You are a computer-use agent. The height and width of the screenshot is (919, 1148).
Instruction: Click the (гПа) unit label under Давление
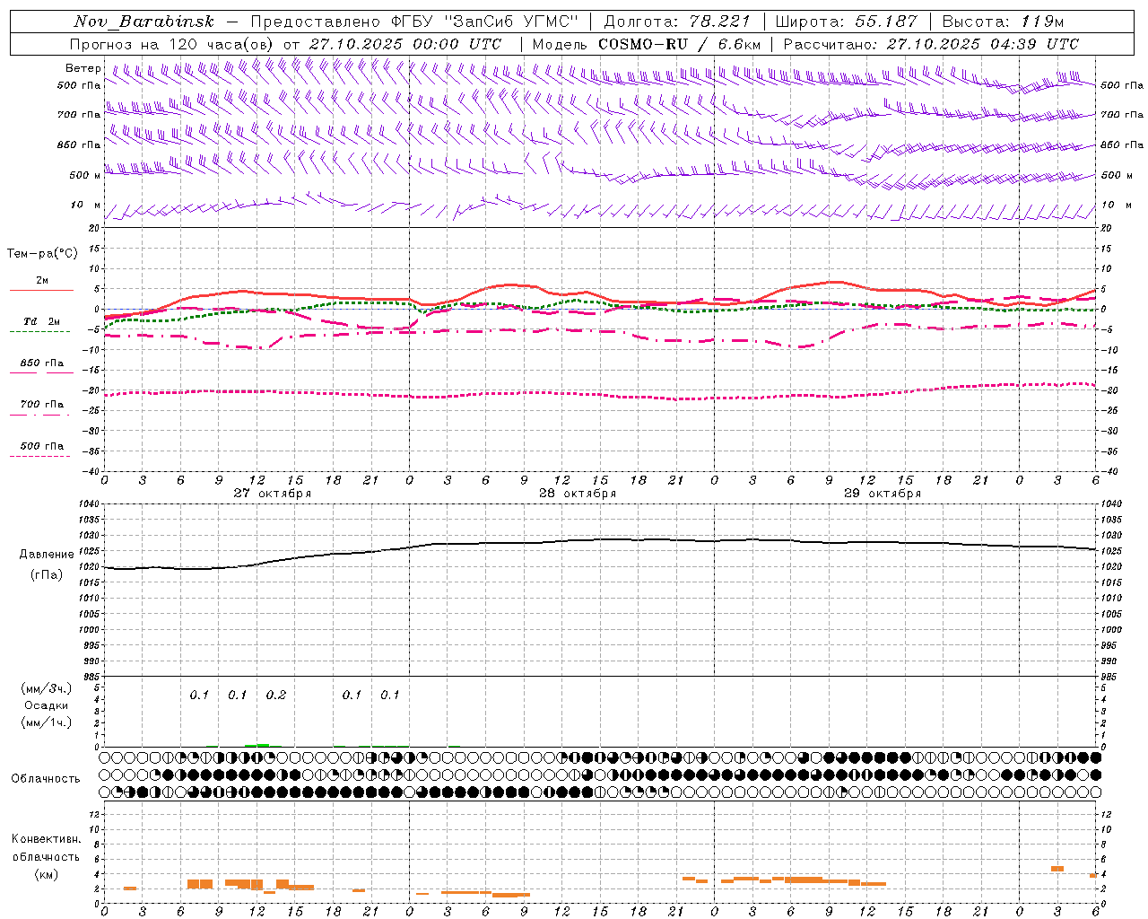[x=47, y=575]
